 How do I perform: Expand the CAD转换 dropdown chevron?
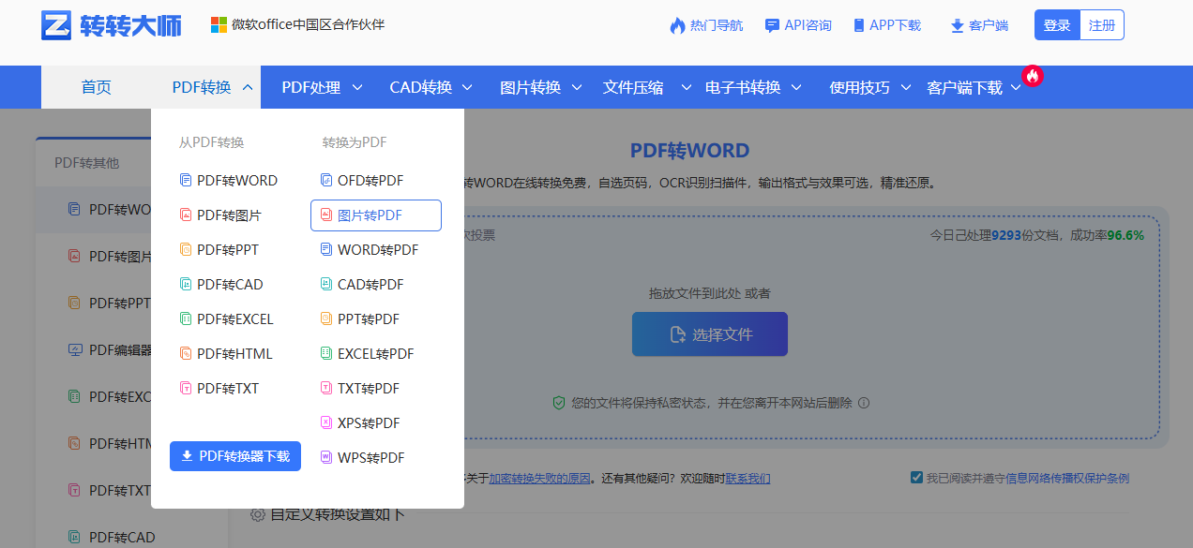click(467, 87)
